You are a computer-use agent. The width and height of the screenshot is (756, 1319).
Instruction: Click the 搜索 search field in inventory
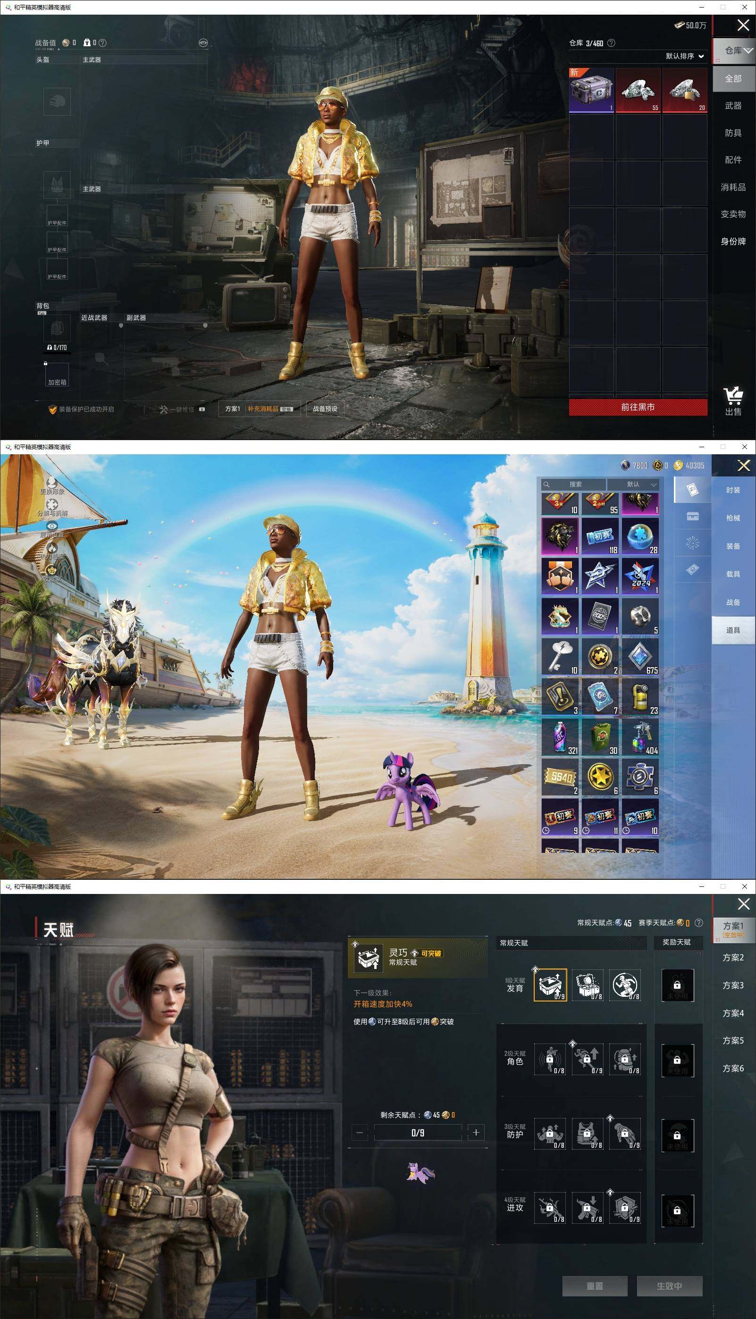click(x=573, y=484)
